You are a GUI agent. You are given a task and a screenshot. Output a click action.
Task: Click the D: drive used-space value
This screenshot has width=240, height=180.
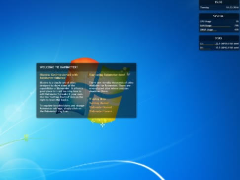pos(227,48)
